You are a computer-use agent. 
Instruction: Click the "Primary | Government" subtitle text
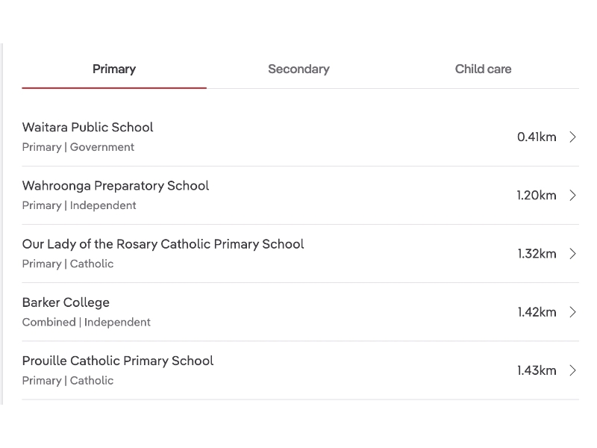78,147
